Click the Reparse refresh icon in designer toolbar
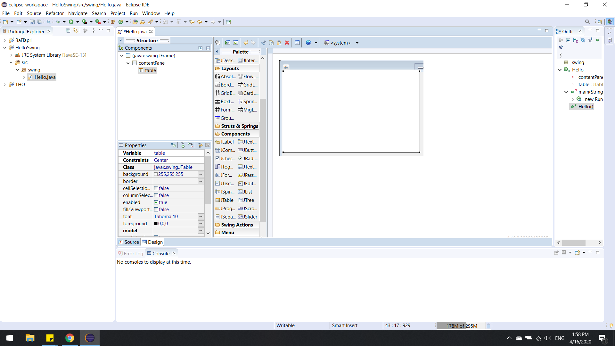Screen dimensions: 615x346 point(236,43)
